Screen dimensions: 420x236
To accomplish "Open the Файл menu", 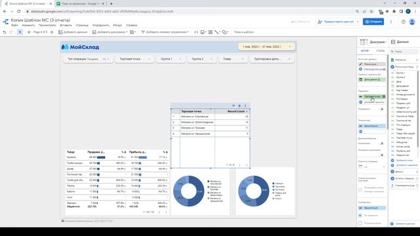I will click(x=14, y=26).
